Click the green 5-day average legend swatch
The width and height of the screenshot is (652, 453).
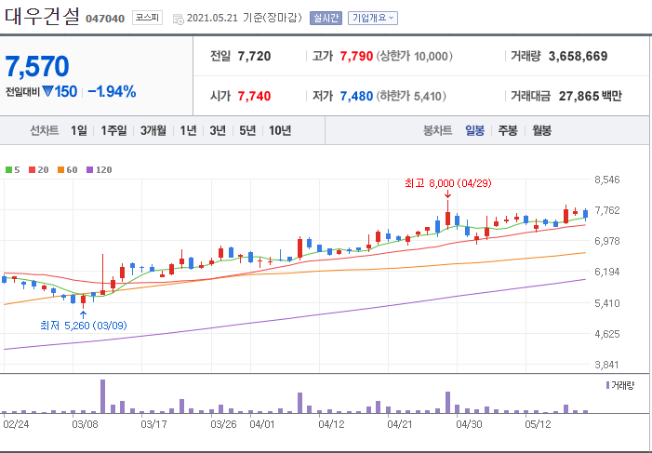(x=8, y=169)
